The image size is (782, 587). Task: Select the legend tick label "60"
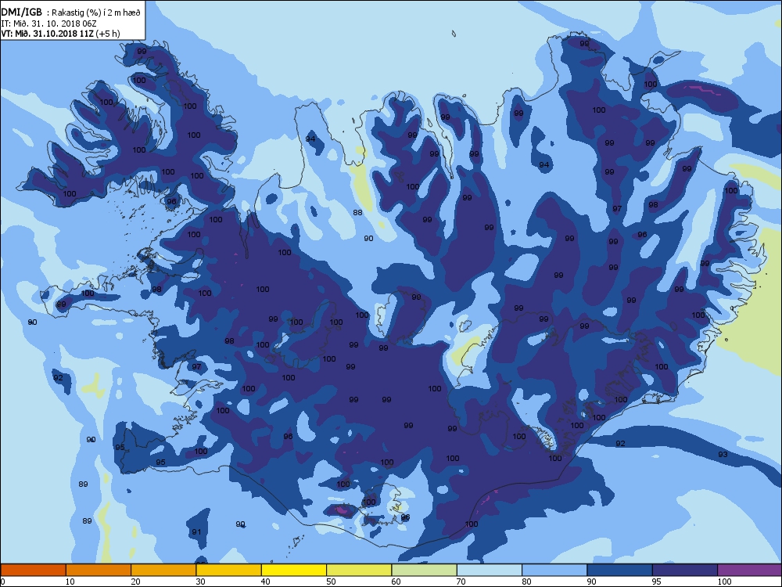(396, 581)
